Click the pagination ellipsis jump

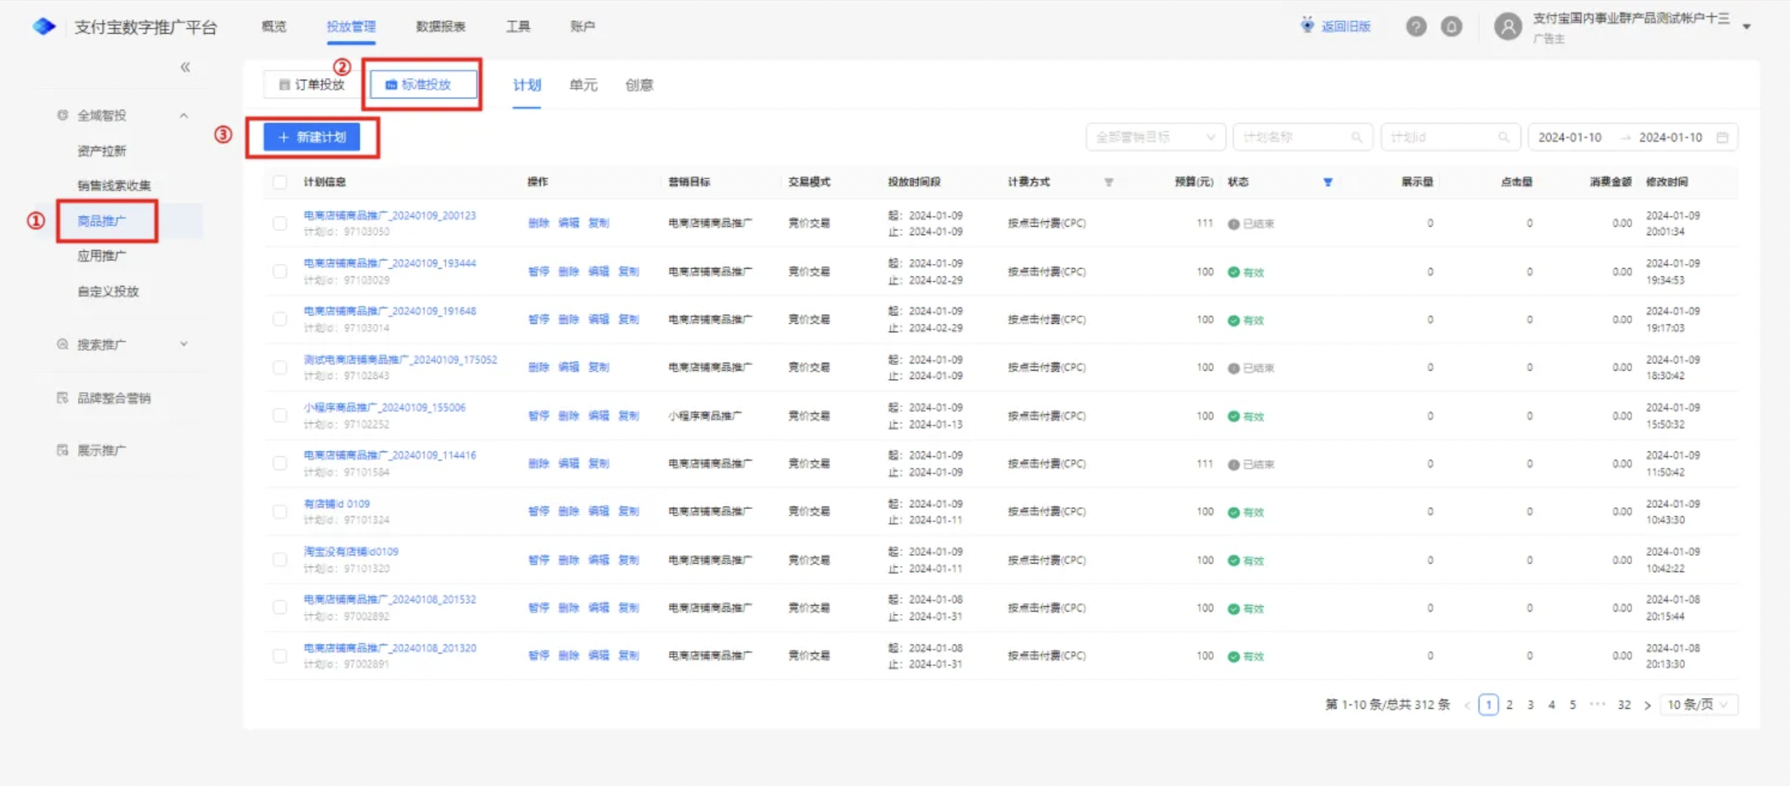click(1598, 705)
